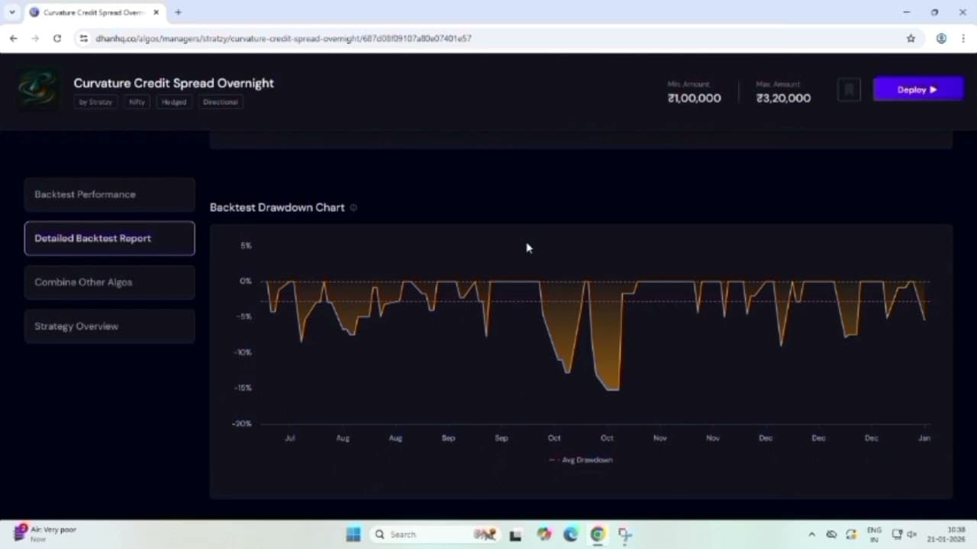Launch Microsoft Edge from the taskbar
The image size is (977, 549).
pos(571,535)
